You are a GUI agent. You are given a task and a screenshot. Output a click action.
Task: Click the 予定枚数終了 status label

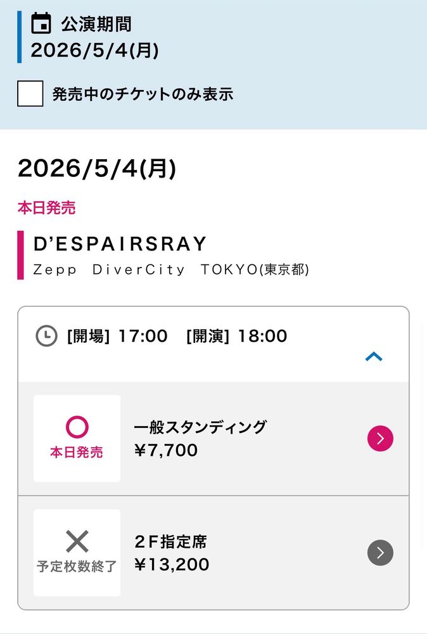[x=77, y=566]
